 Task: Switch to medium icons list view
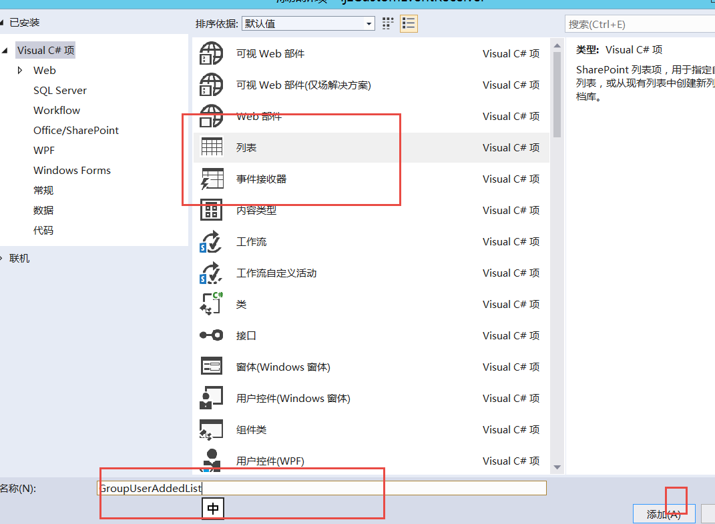coord(409,24)
